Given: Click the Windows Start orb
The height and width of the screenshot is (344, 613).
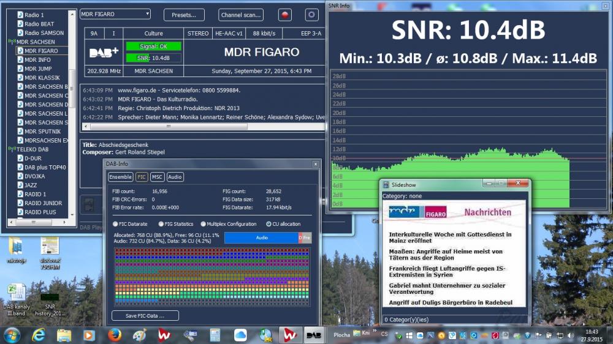Looking at the screenshot, I should point(12,335).
